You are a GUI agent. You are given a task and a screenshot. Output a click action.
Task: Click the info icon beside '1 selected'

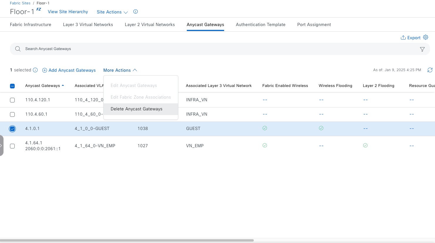tap(35, 70)
